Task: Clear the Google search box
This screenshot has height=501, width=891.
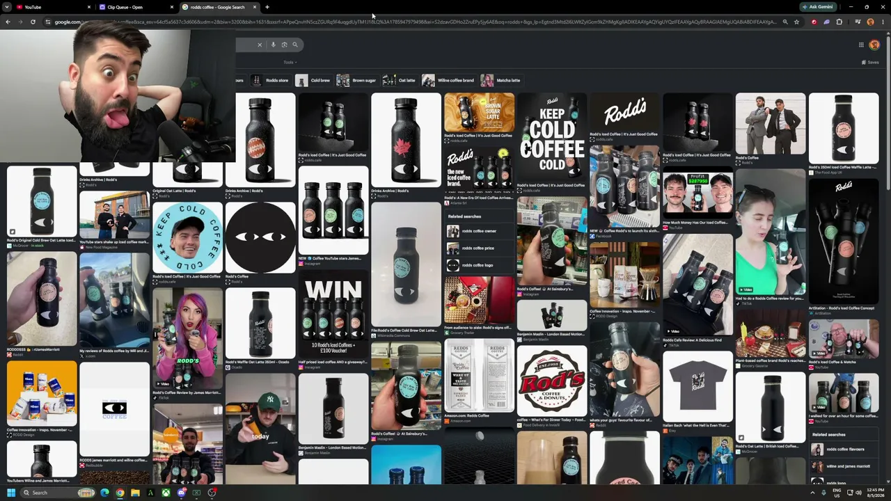Action: point(260,45)
